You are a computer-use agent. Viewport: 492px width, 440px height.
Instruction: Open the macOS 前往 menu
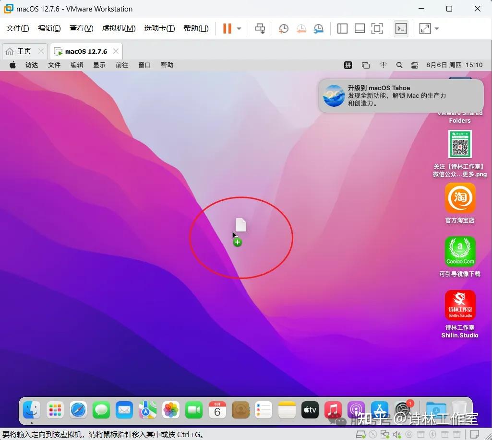click(122, 65)
